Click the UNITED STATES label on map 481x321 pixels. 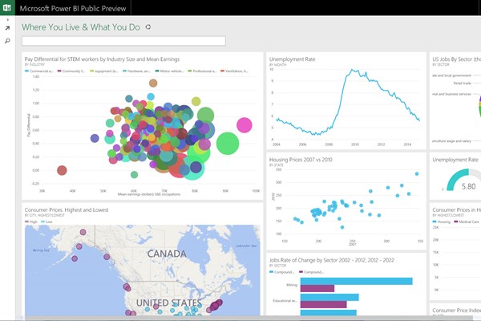169,303
